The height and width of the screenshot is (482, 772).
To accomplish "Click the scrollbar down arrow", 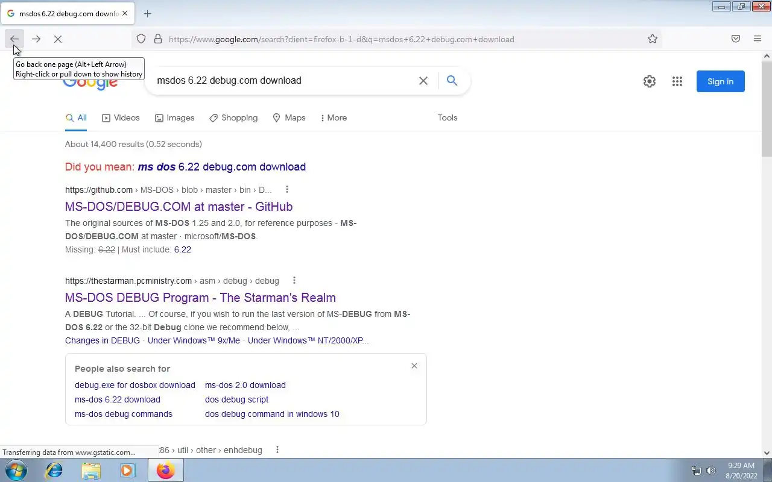I will point(767,453).
